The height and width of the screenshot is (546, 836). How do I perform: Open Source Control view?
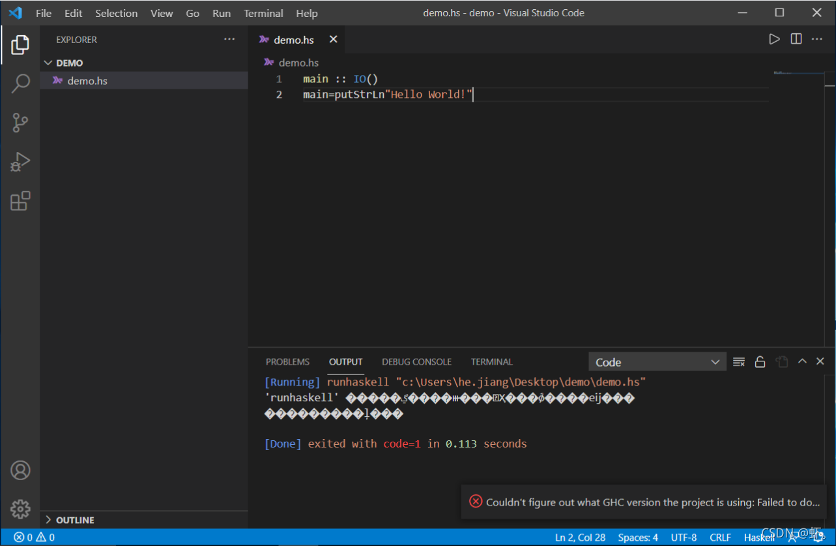(20, 123)
